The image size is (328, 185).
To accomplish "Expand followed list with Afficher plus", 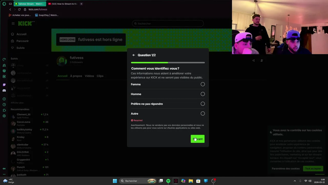I will tap(17, 103).
